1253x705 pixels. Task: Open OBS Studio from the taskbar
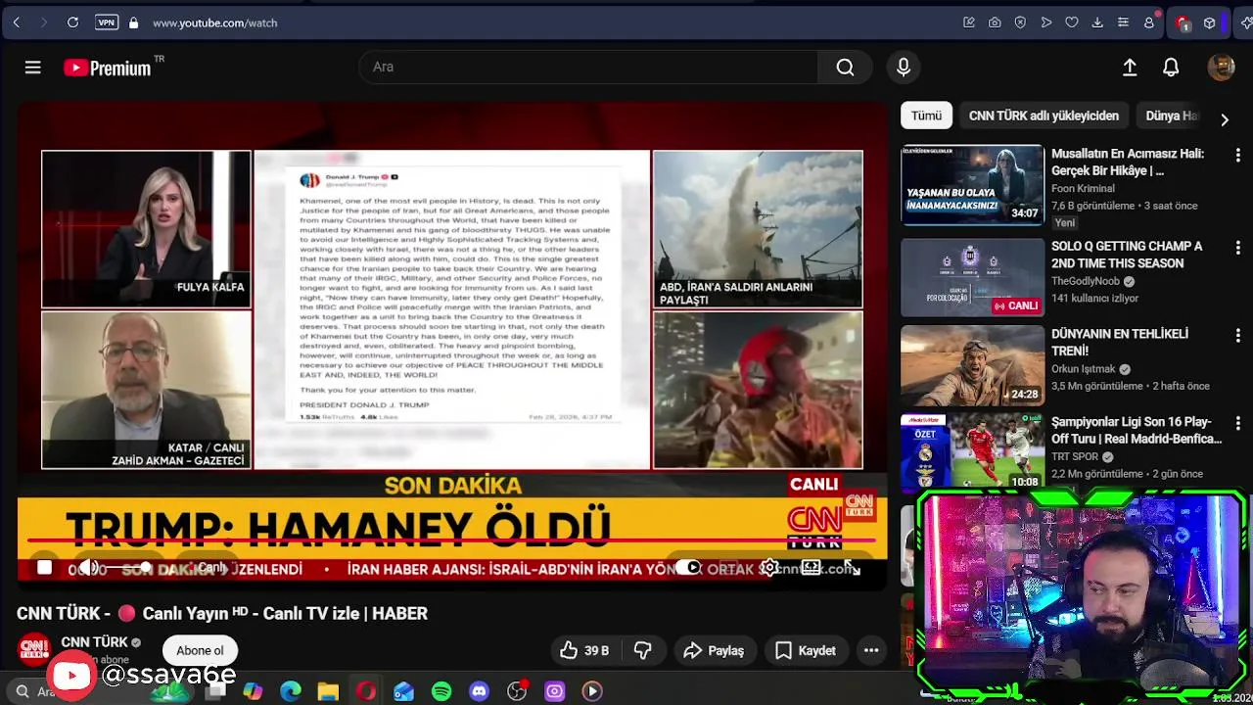pos(517,691)
